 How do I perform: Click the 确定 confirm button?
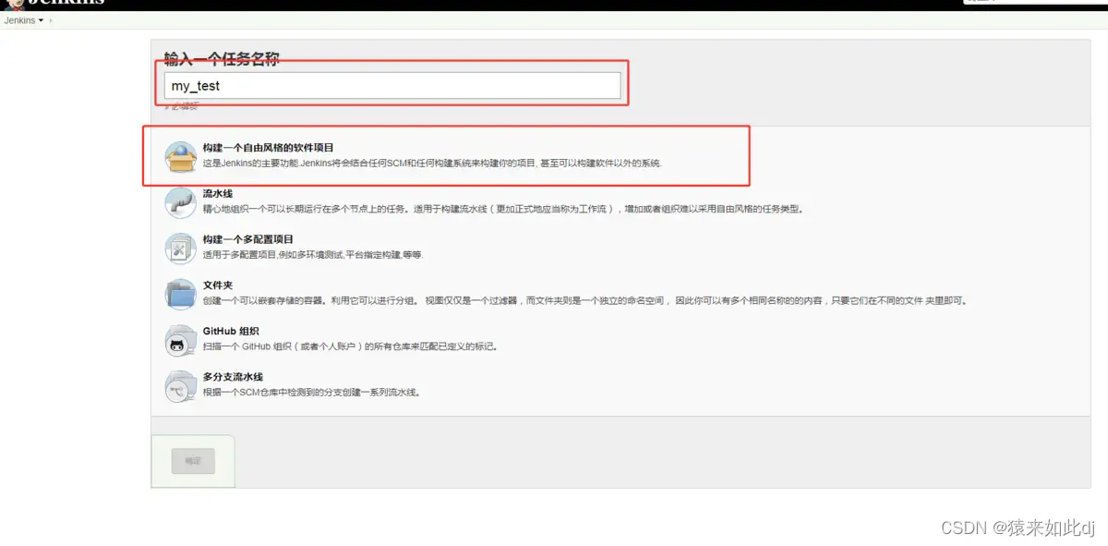point(193,460)
